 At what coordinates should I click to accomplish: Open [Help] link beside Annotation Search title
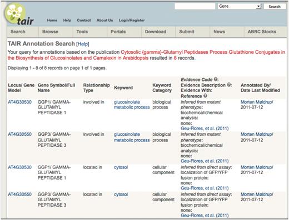point(83,44)
